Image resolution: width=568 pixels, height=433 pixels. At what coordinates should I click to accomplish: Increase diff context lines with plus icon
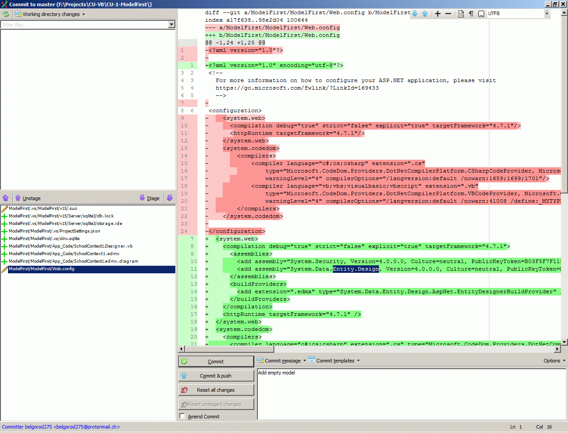coord(438,14)
